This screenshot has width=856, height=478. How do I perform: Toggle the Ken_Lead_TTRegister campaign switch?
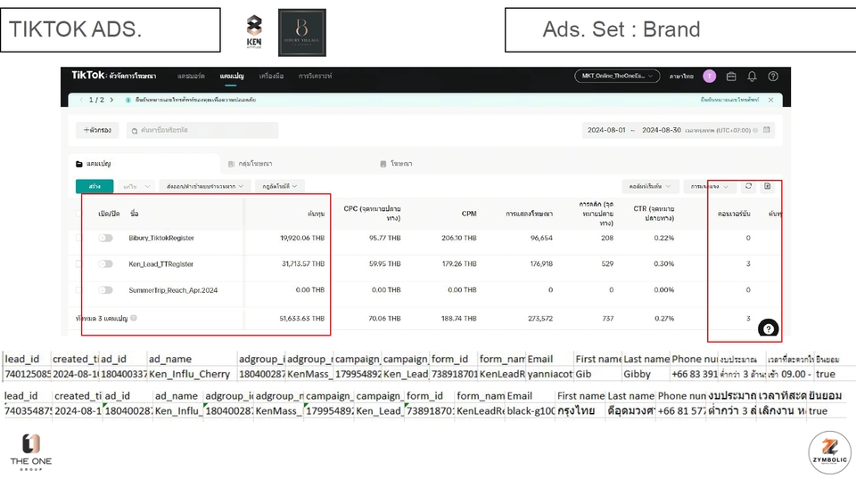click(105, 263)
